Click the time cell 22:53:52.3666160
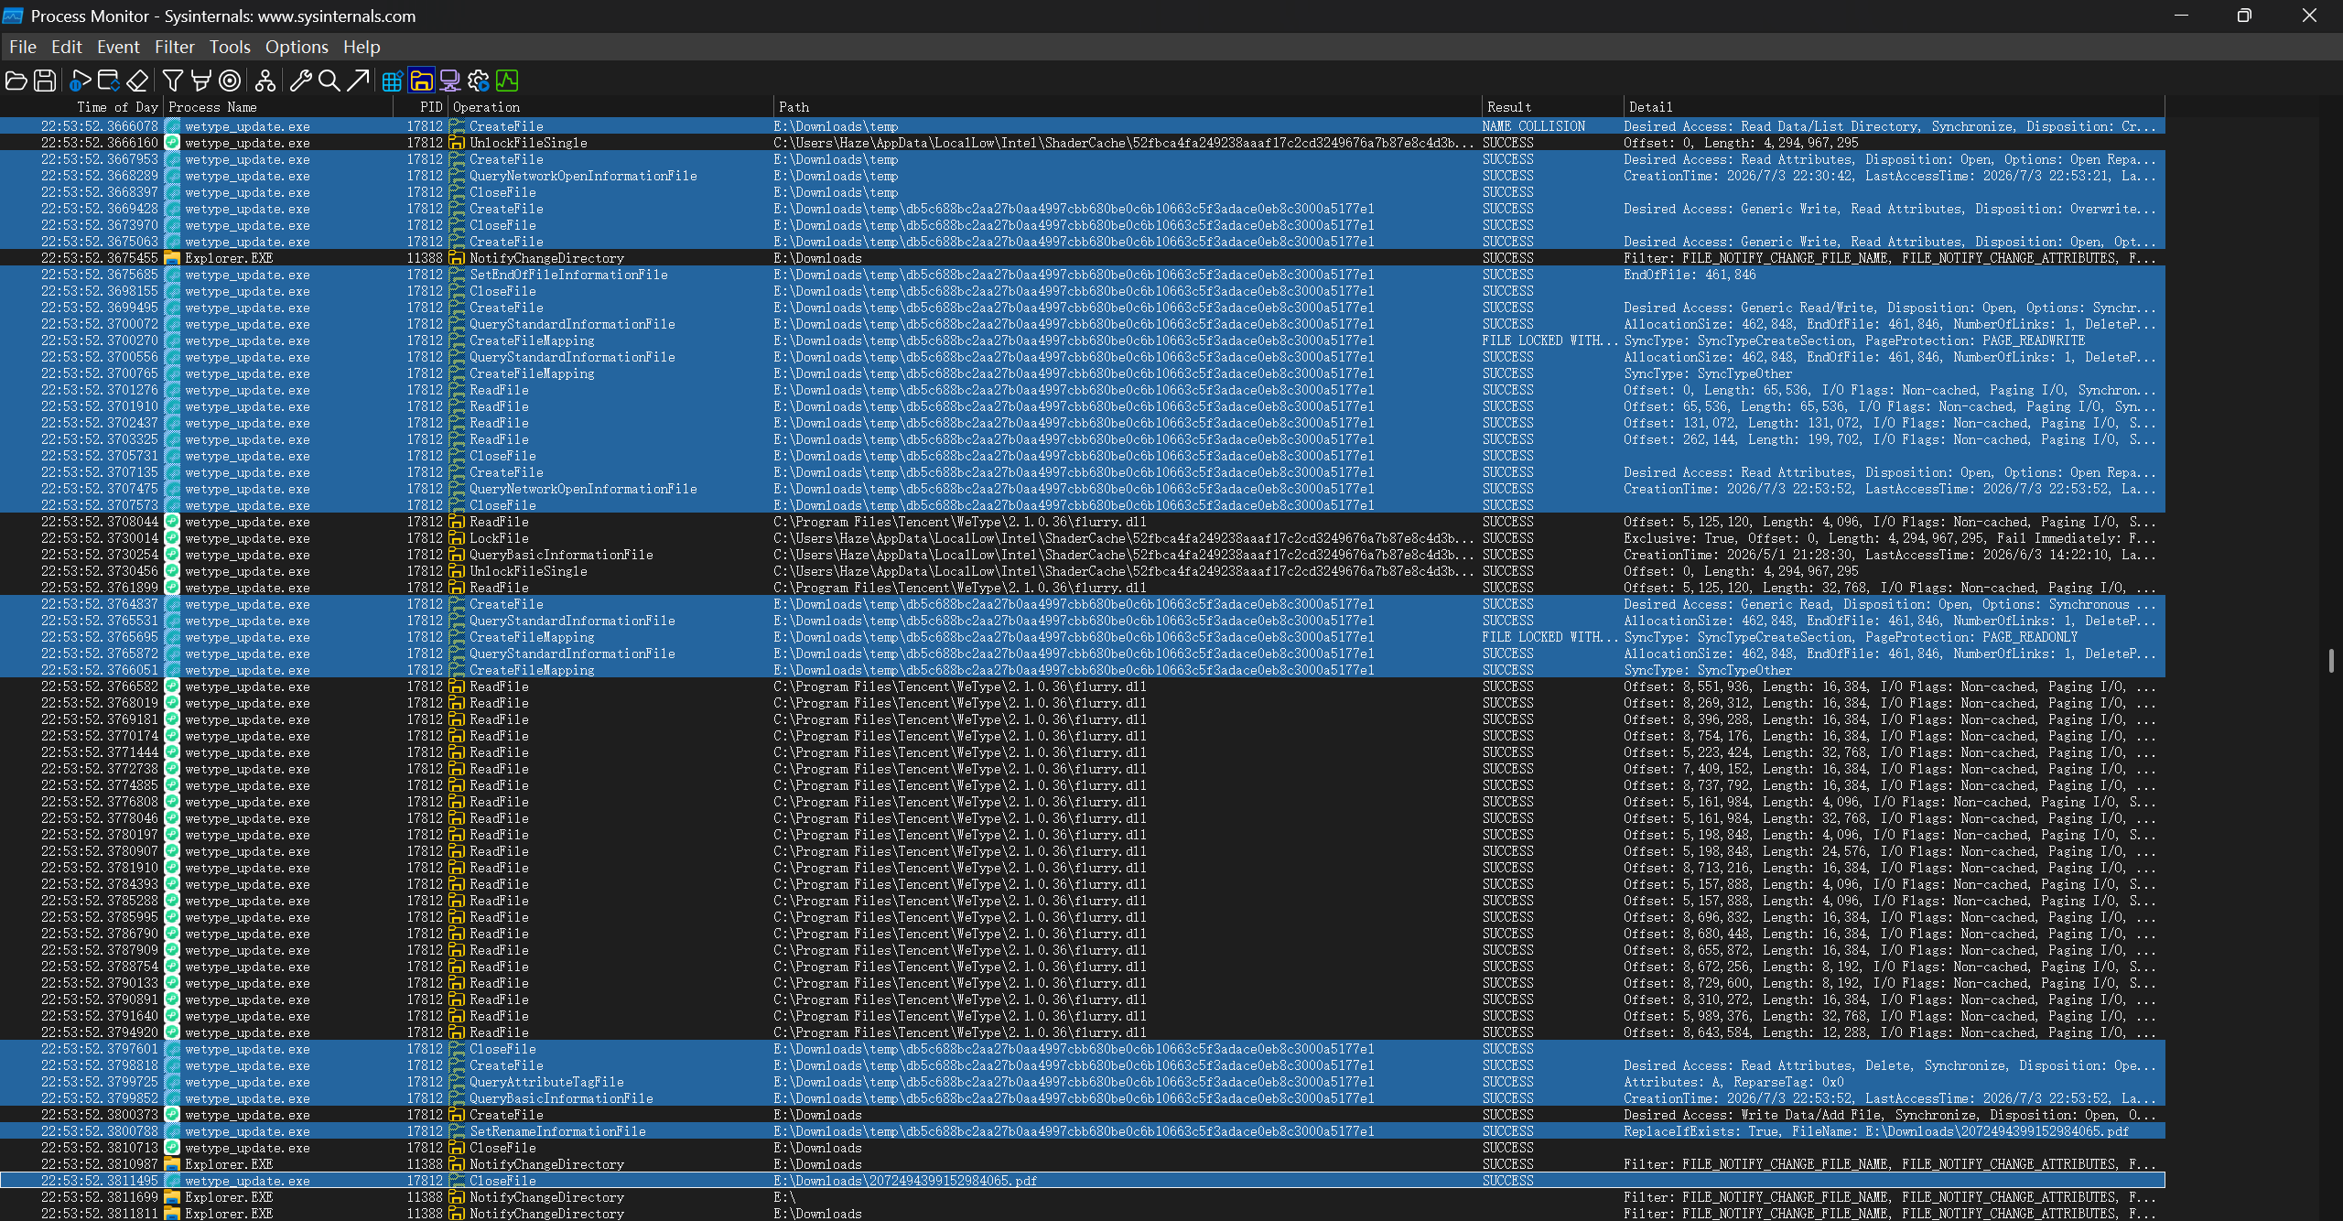This screenshot has height=1221, width=2343. pyautogui.click(x=100, y=143)
